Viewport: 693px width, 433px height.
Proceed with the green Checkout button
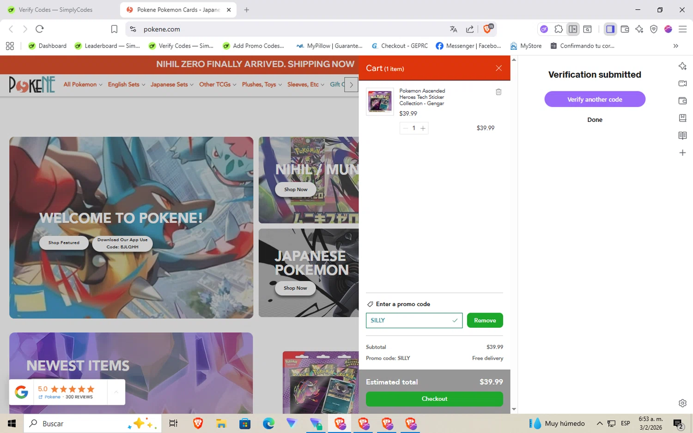coord(434,399)
